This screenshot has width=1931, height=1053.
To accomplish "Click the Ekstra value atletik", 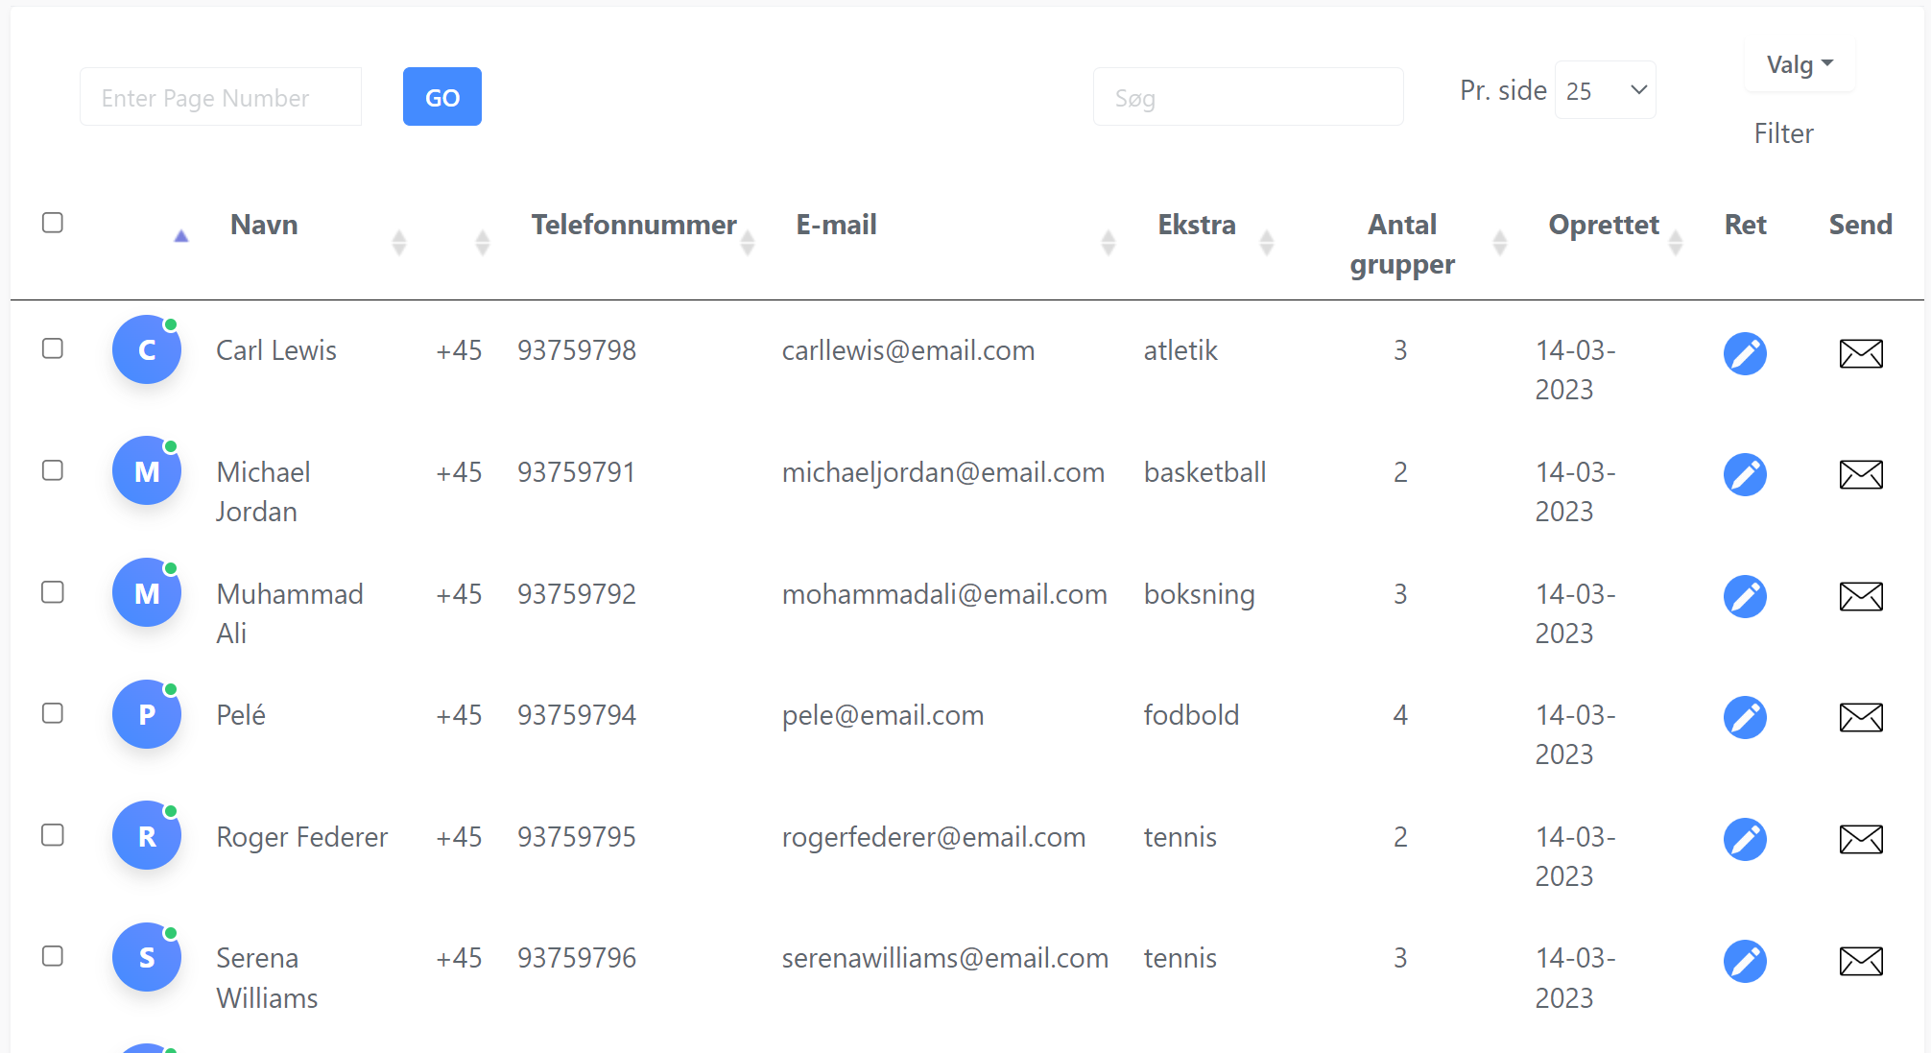I will (x=1180, y=350).
